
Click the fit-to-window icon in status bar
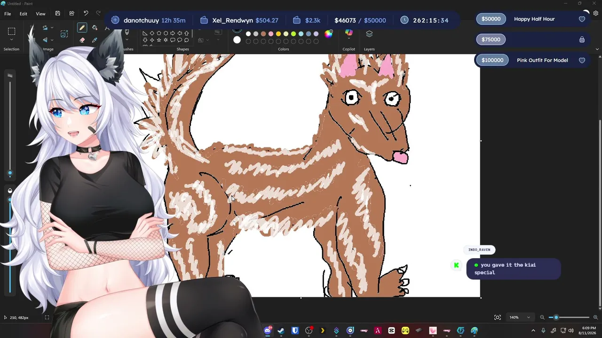[x=498, y=317]
